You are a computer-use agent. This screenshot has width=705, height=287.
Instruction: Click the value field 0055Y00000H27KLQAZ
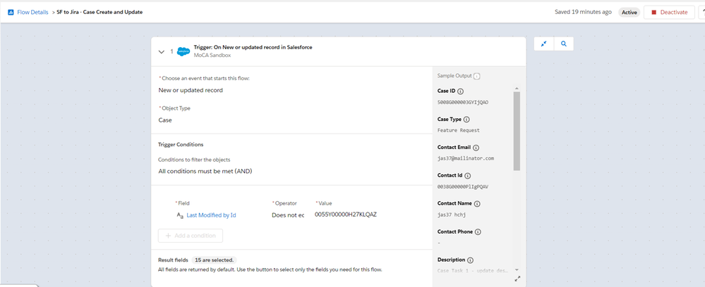pyautogui.click(x=346, y=215)
